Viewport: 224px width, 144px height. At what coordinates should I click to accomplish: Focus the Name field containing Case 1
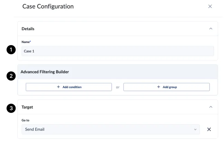118,51
